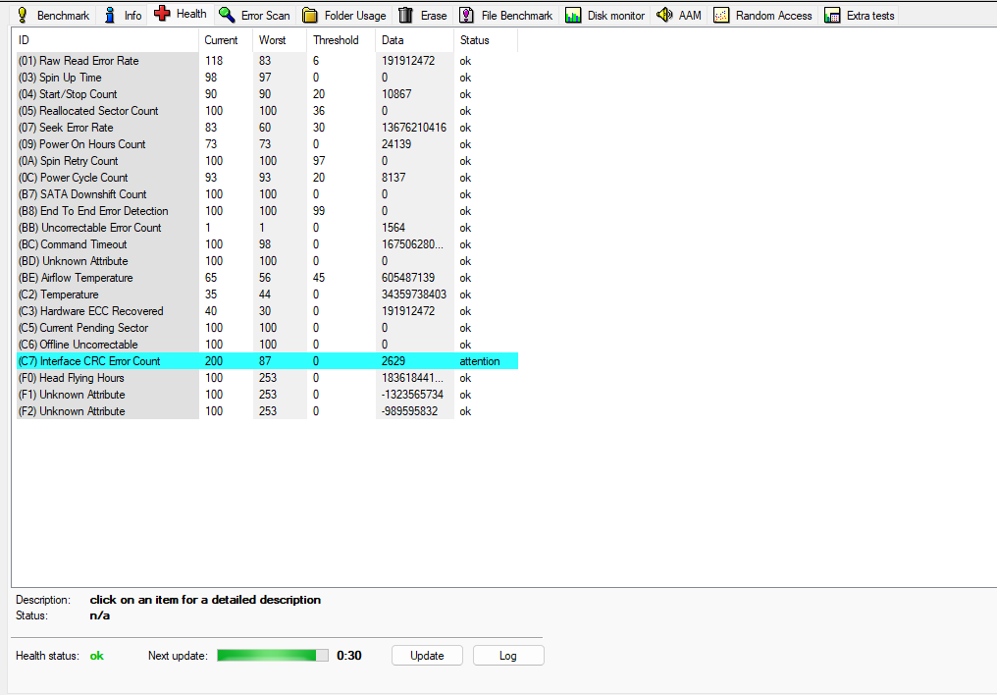The image size is (997, 695).
Task: Click the Threshold column header
Action: tap(341, 40)
